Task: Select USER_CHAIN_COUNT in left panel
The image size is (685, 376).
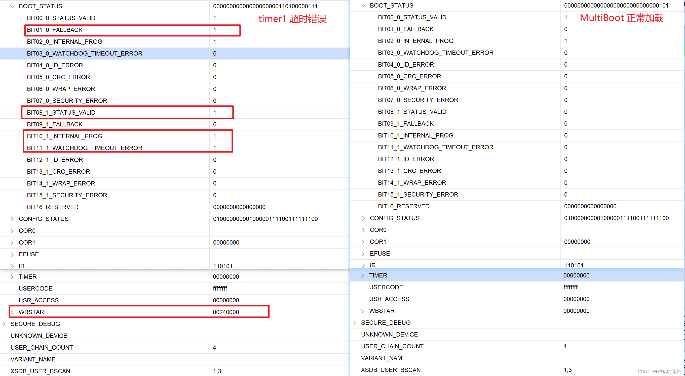Action: pos(42,348)
